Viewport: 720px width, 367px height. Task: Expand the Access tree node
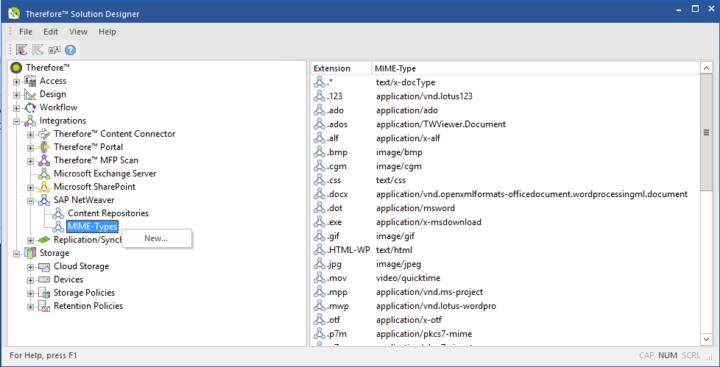pyautogui.click(x=17, y=81)
